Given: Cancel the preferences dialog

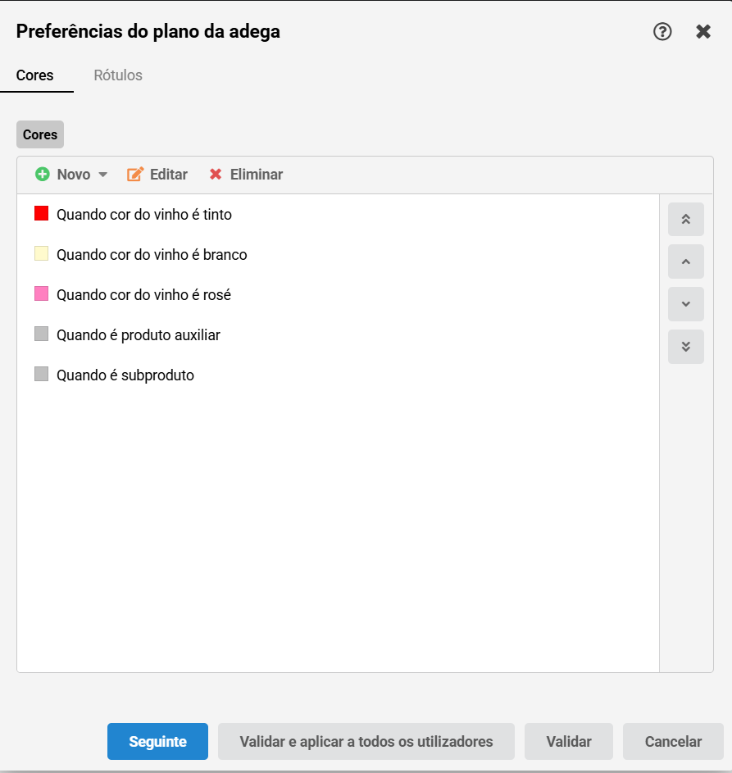Looking at the screenshot, I should pyautogui.click(x=673, y=741).
